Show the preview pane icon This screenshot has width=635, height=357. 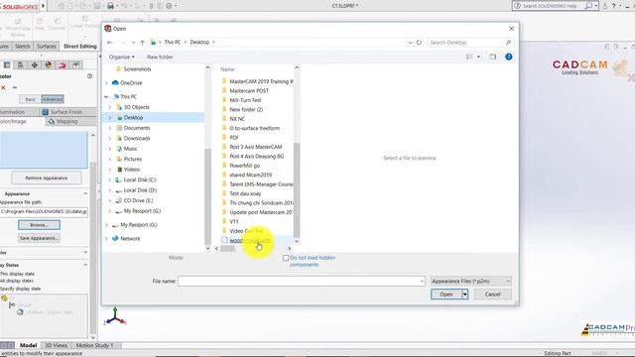pos(492,57)
